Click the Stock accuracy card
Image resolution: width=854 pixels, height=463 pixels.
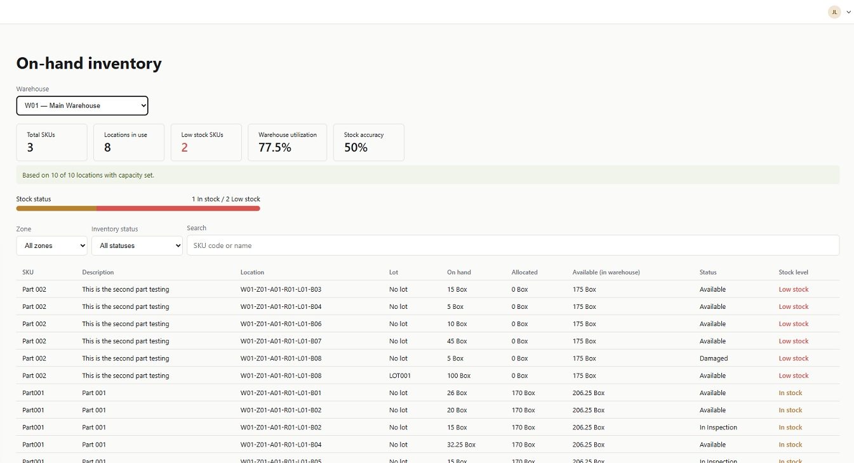(x=368, y=142)
